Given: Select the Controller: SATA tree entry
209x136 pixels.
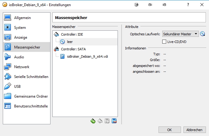Looking at the screenshot, I should 85,49.
